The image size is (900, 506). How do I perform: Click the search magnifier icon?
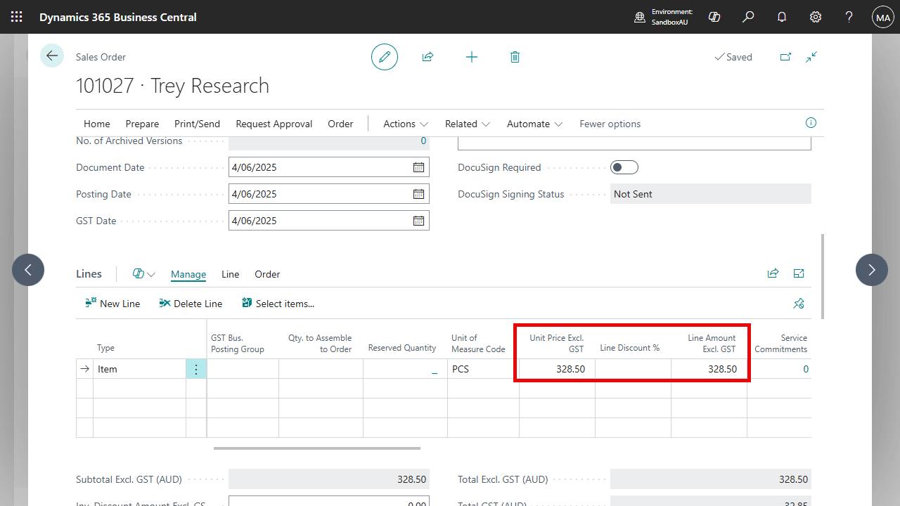coord(748,17)
